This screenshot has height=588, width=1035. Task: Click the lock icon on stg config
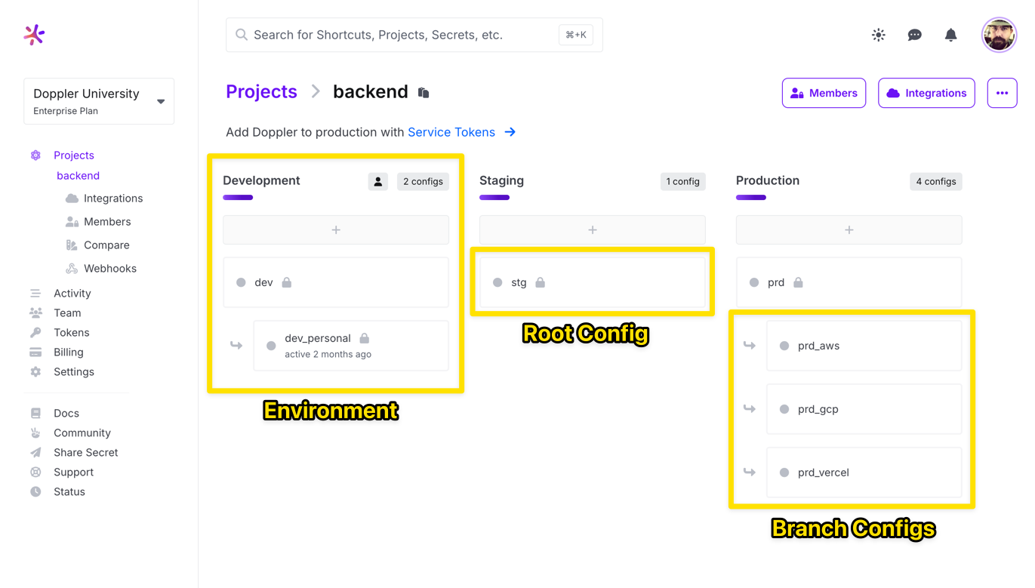click(541, 282)
